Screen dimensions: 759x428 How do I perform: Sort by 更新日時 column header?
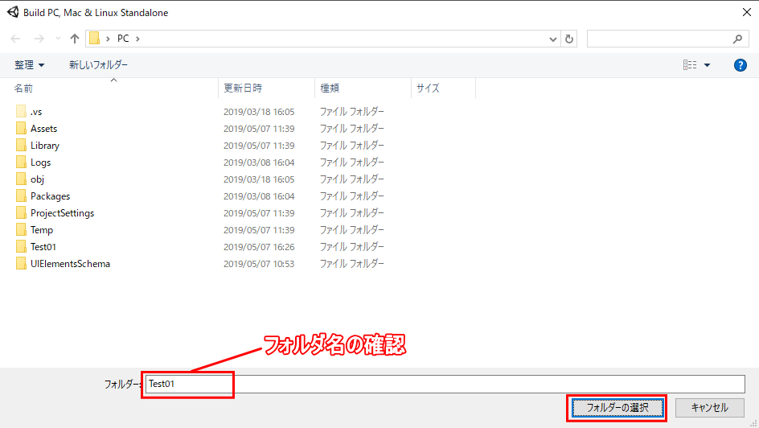click(243, 88)
